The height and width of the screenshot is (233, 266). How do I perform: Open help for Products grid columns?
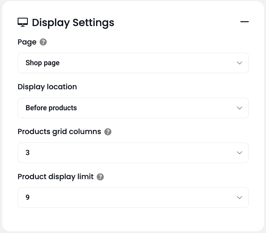click(108, 132)
